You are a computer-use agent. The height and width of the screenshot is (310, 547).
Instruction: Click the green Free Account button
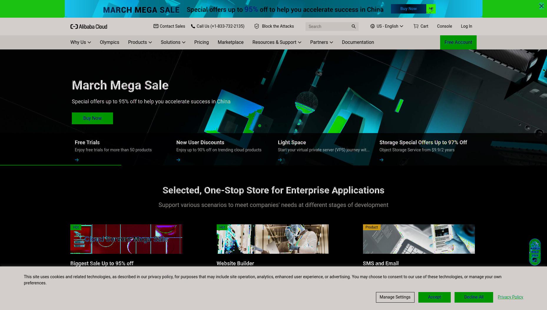click(458, 42)
